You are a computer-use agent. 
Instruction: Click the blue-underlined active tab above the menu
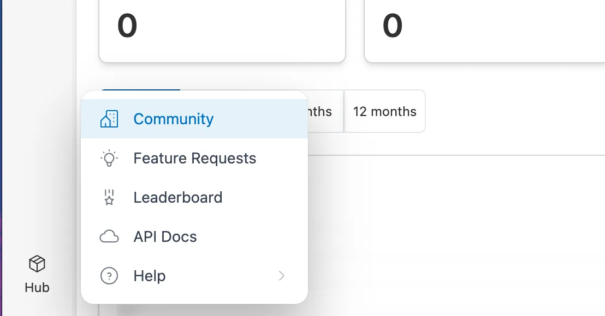pyautogui.click(x=140, y=93)
